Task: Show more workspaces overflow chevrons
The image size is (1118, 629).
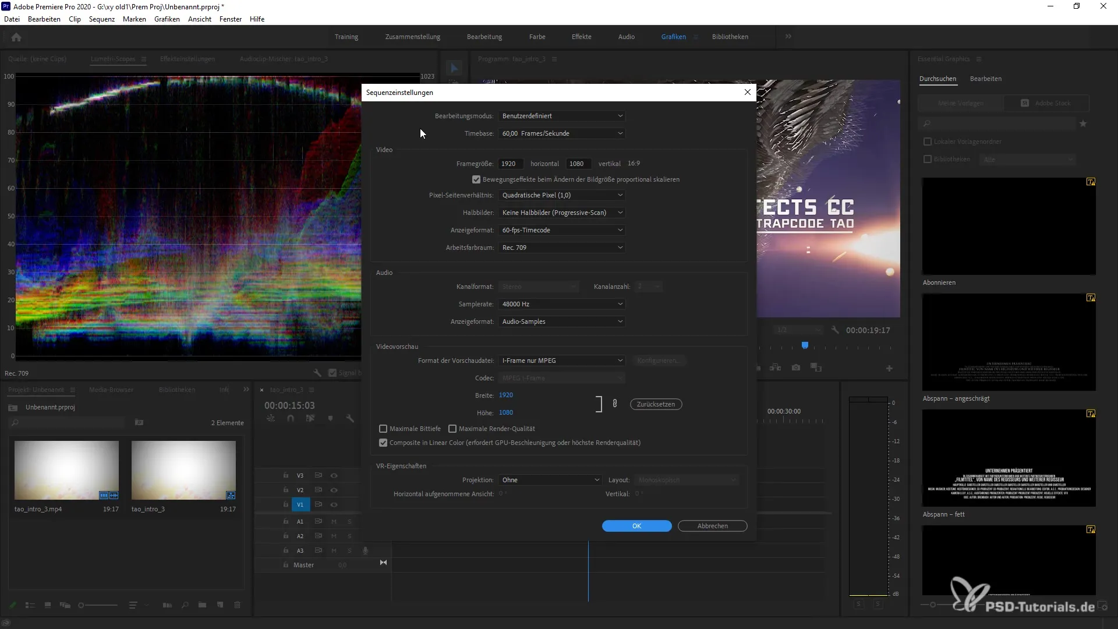Action: [x=788, y=36]
